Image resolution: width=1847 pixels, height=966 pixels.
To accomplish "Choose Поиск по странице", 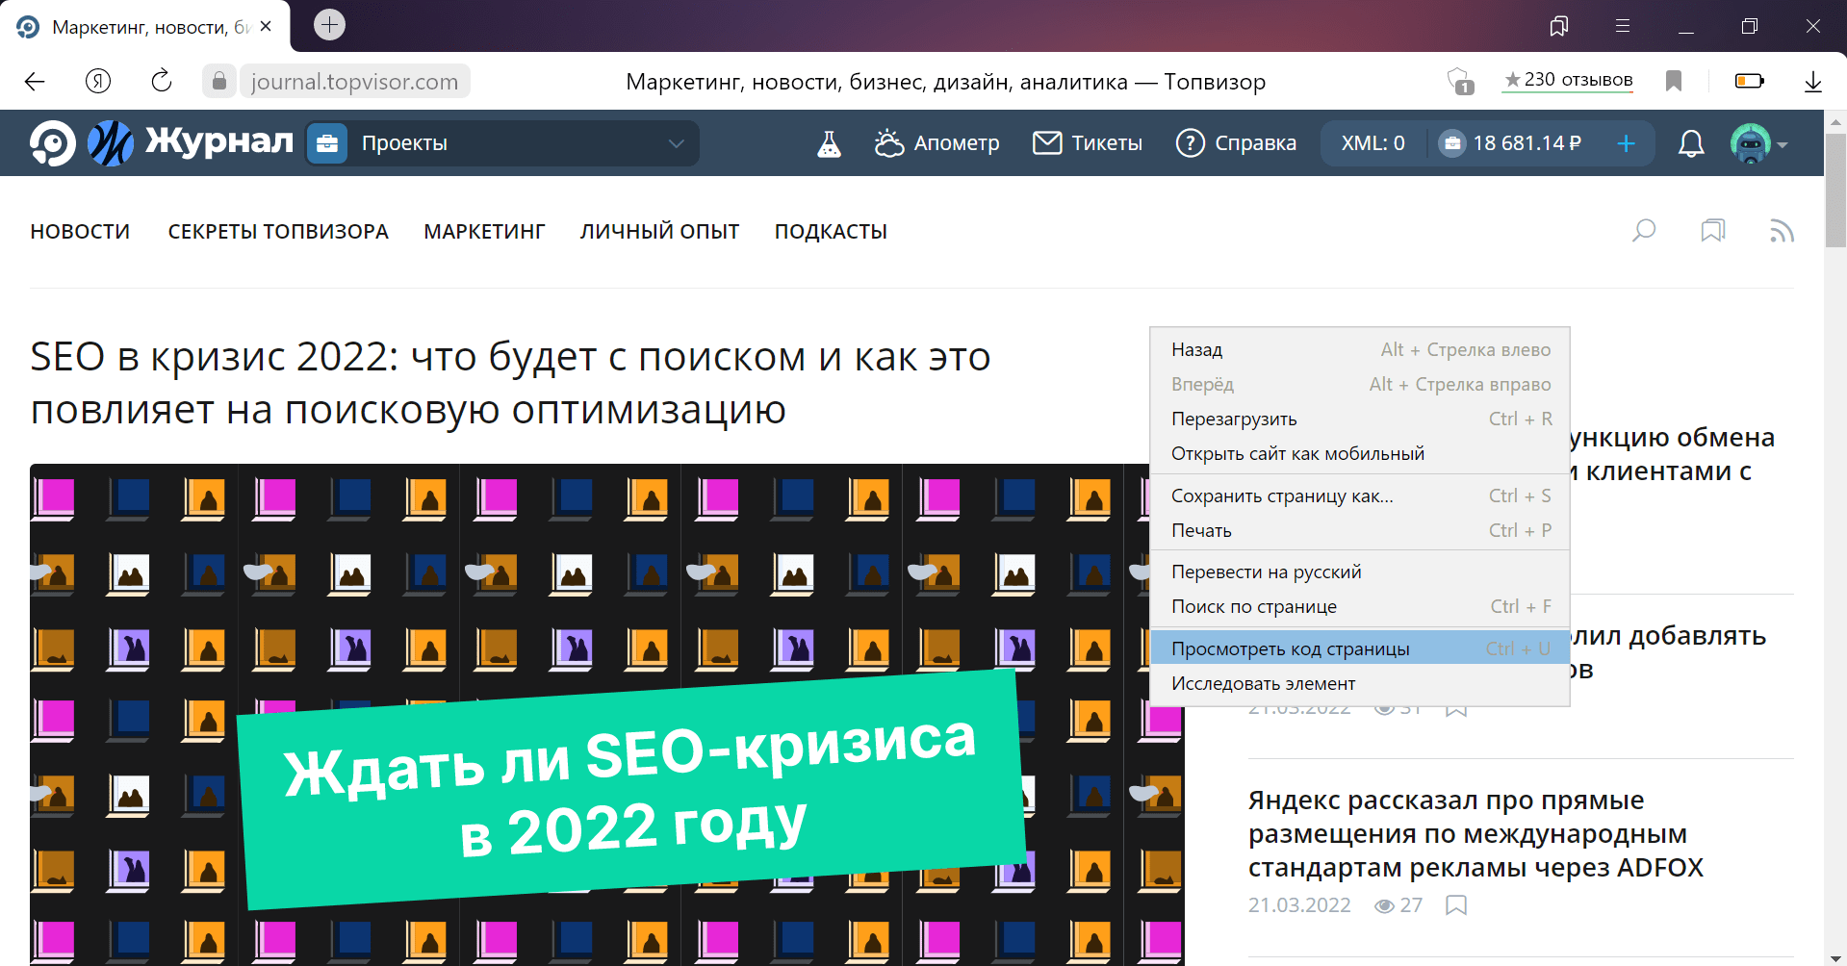I will (x=1360, y=606).
